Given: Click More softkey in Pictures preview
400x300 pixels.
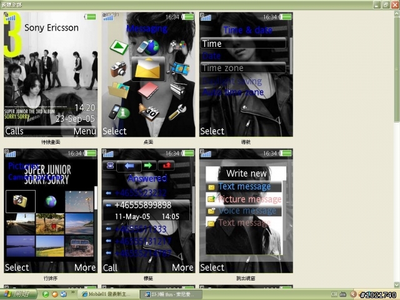Looking at the screenshot, I should (85, 267).
